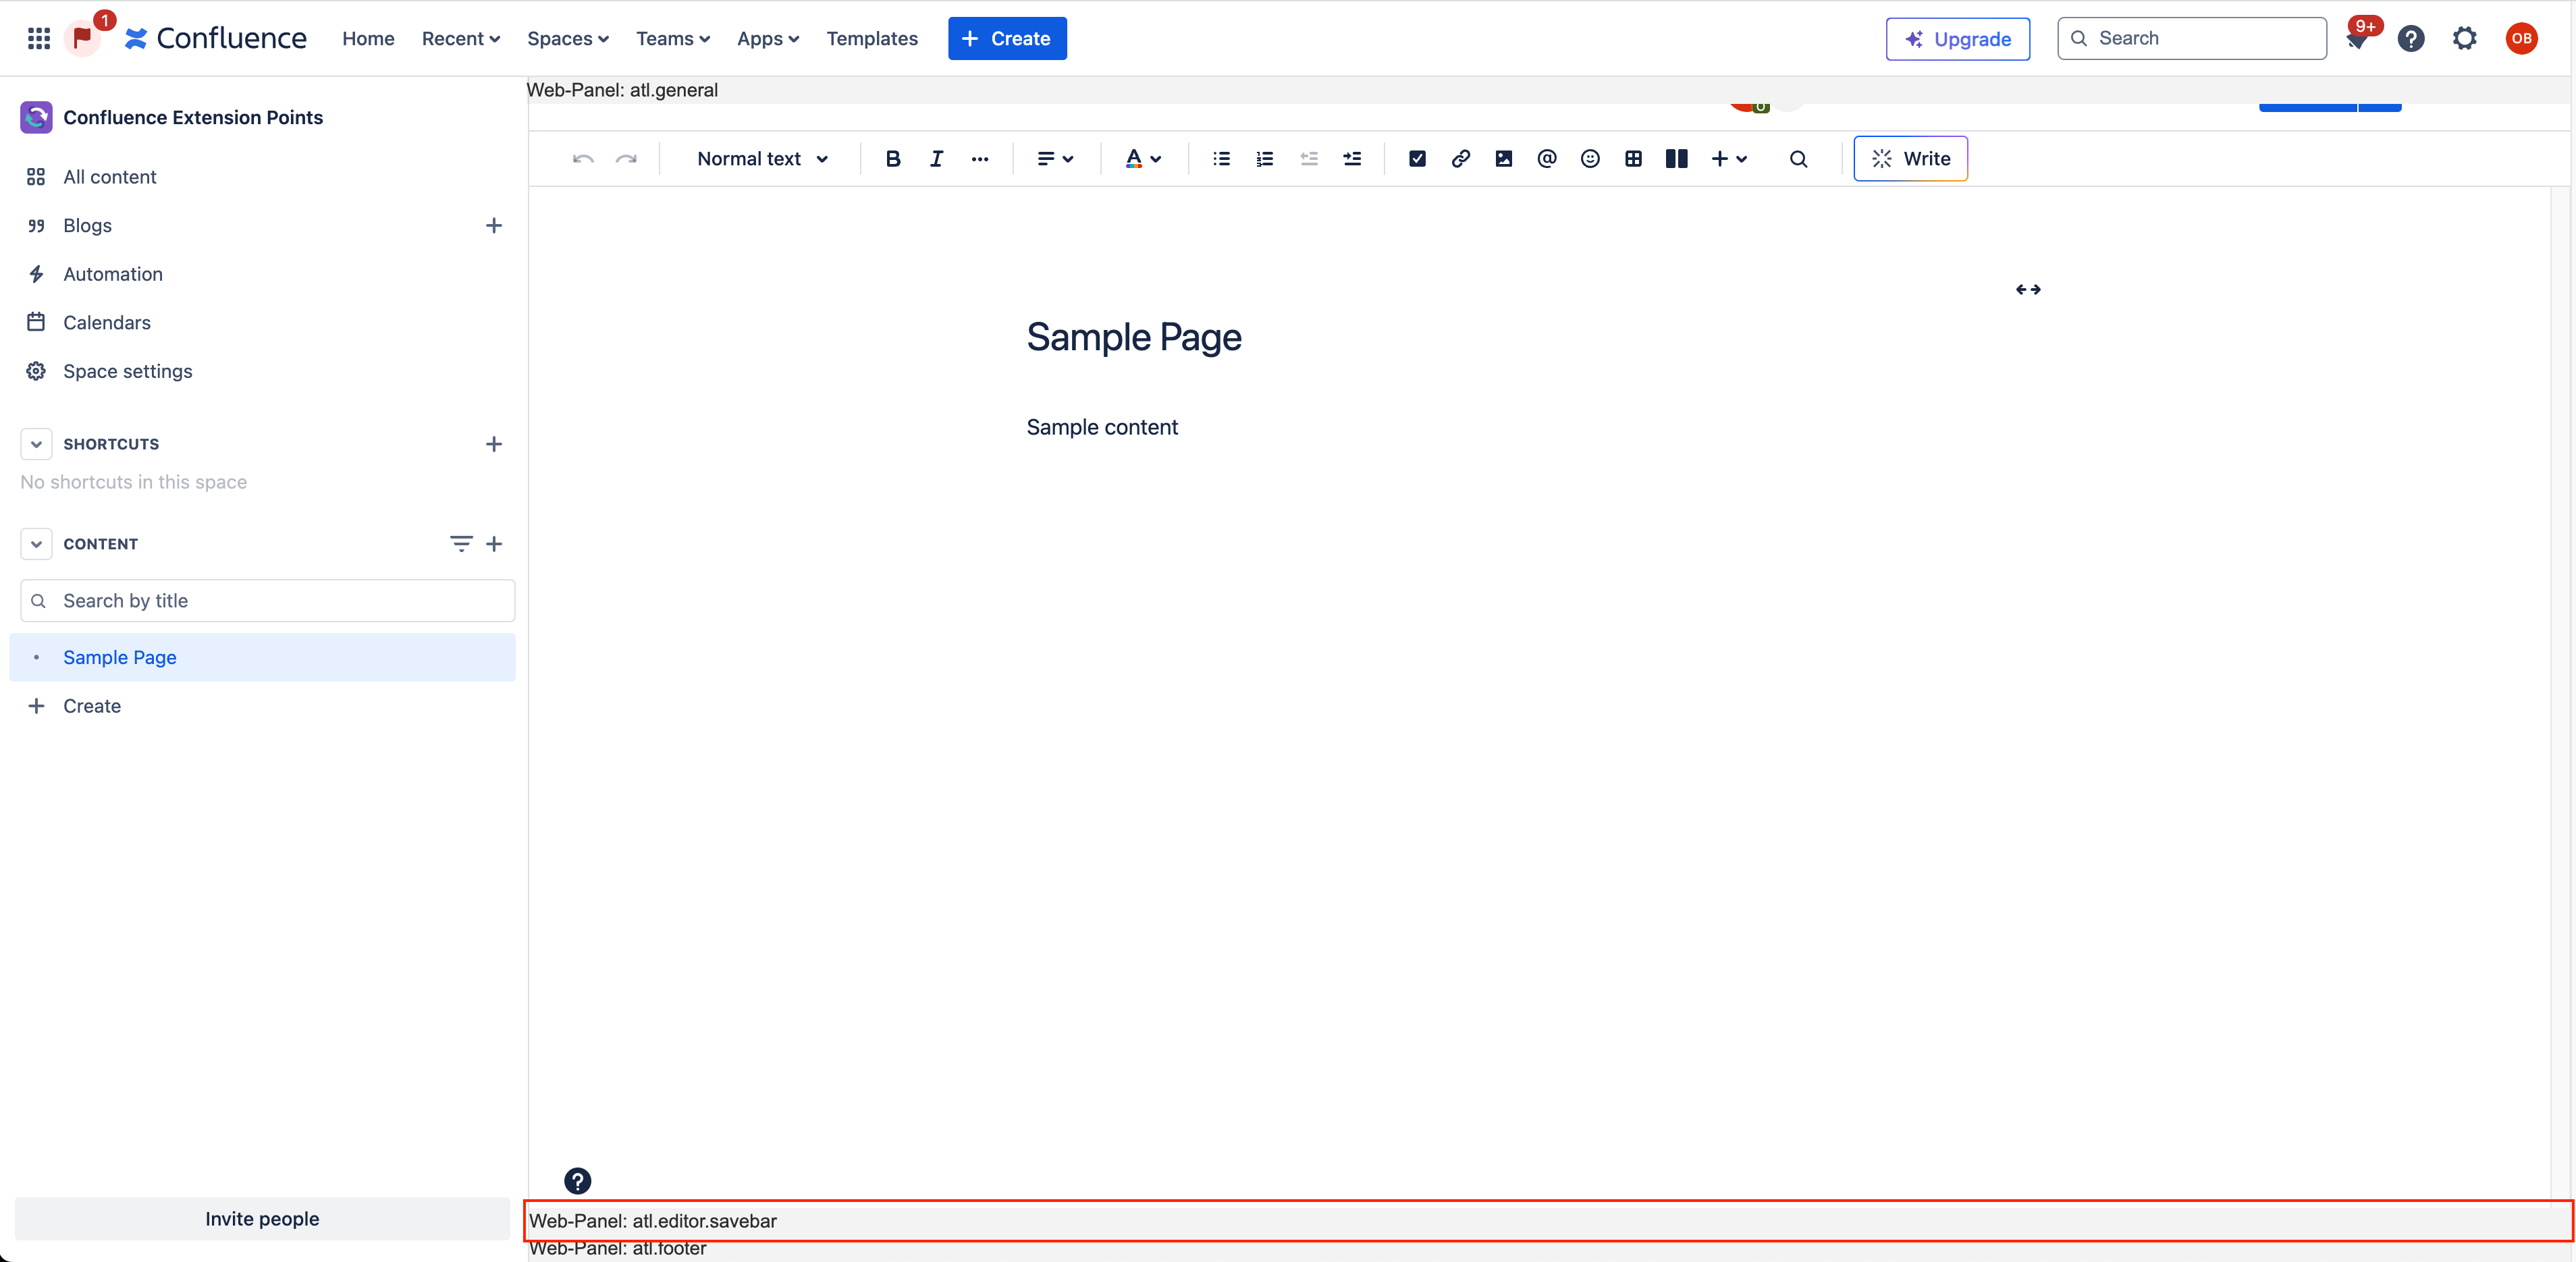Go to Home

[x=368, y=38]
